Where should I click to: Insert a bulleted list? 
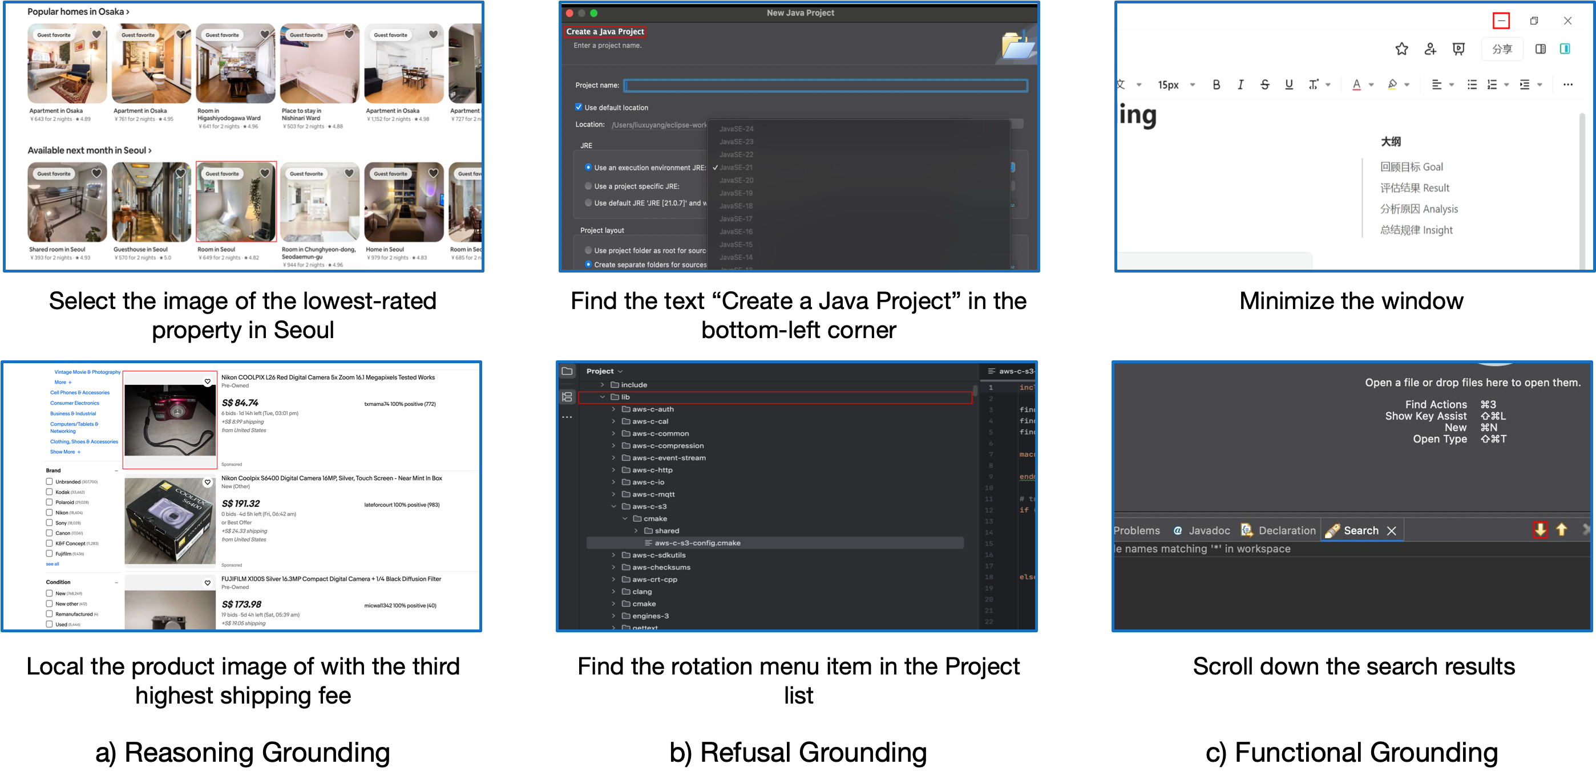point(1472,85)
